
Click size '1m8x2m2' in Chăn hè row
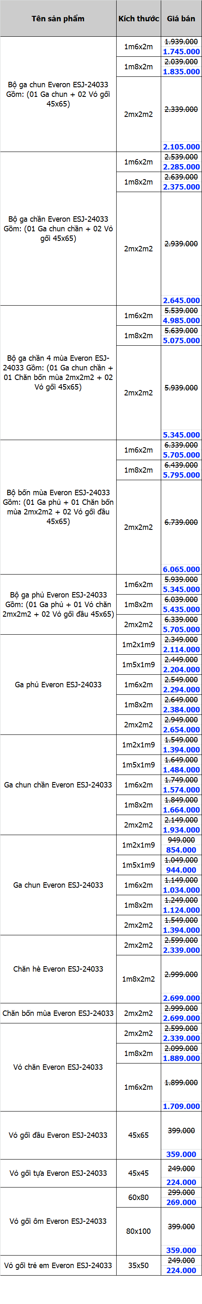138,979
